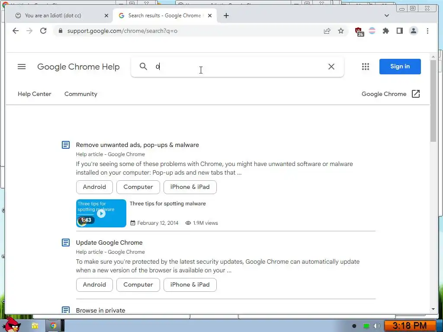Viewport: 443px width, 332px height.
Task: Click the February 12, 2014 date
Action: [x=157, y=223]
